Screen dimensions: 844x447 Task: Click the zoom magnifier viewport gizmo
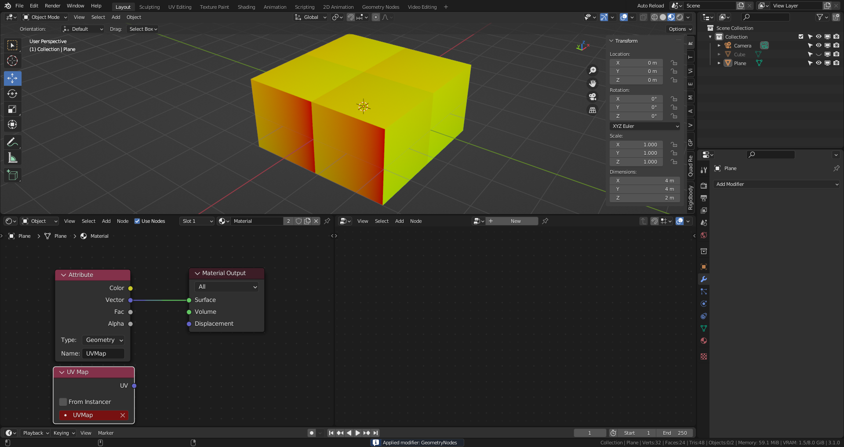[593, 70]
